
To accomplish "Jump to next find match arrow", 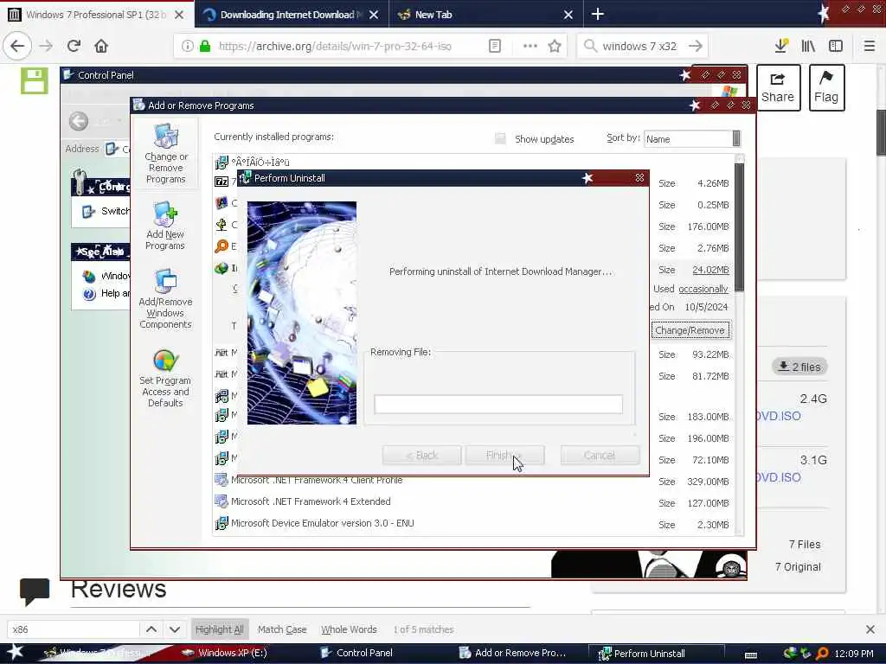I will coord(175,629).
